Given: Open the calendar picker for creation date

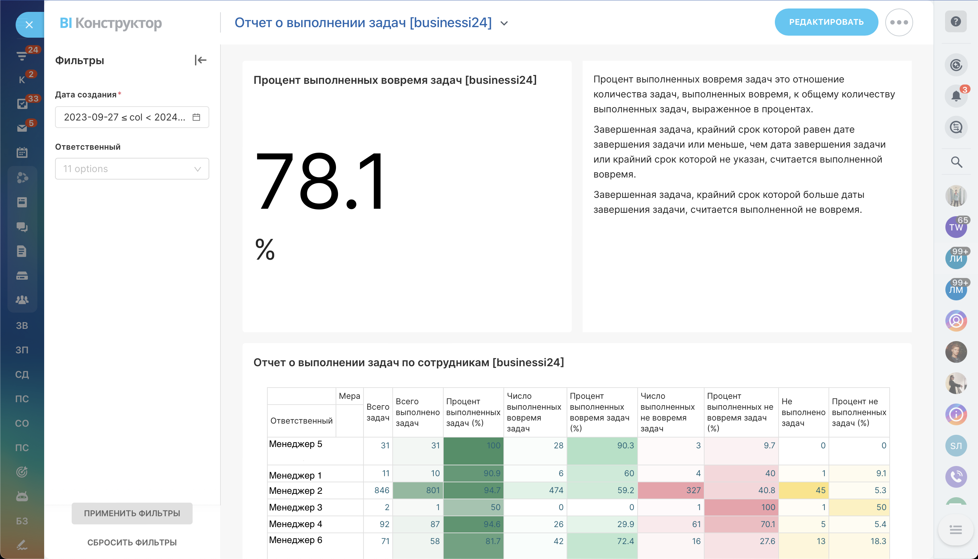Looking at the screenshot, I should 196,117.
